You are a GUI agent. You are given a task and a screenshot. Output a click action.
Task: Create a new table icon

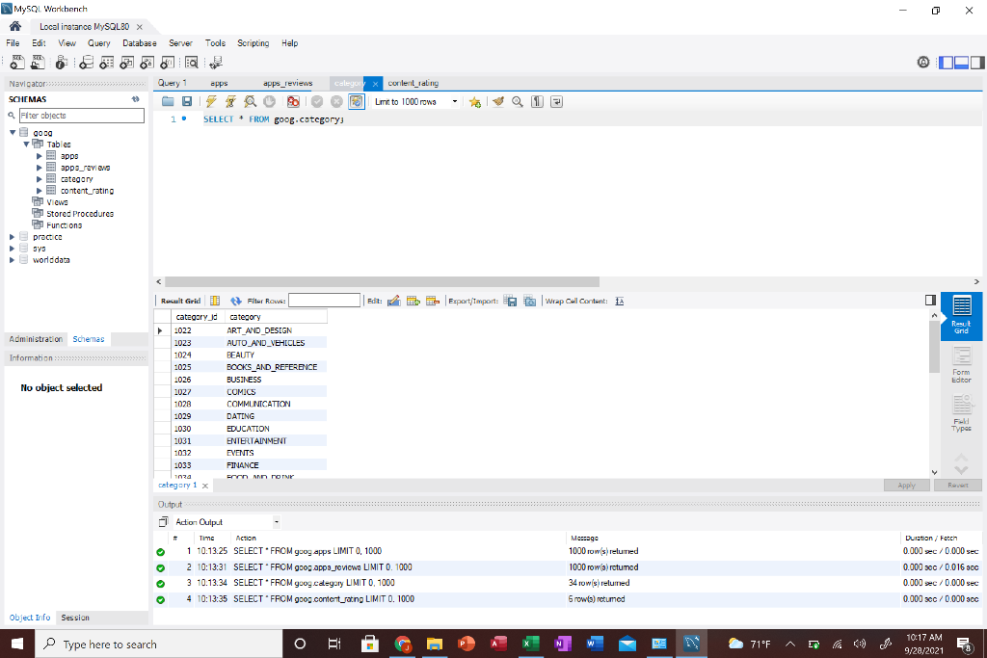(106, 63)
